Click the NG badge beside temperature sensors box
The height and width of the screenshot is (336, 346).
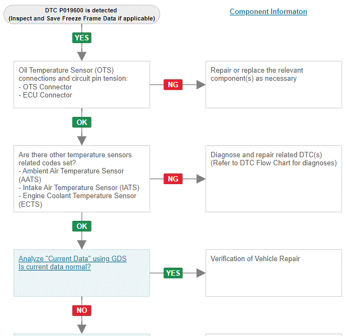tap(173, 179)
